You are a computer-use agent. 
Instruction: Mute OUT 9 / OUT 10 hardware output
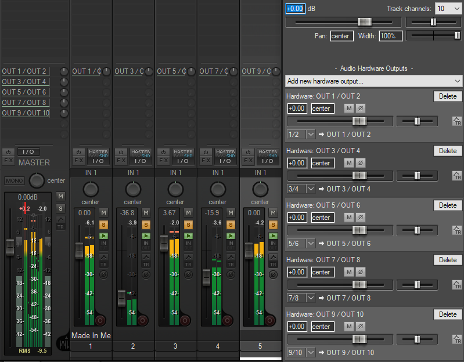point(349,327)
